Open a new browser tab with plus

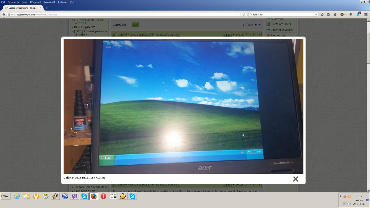click(47, 8)
